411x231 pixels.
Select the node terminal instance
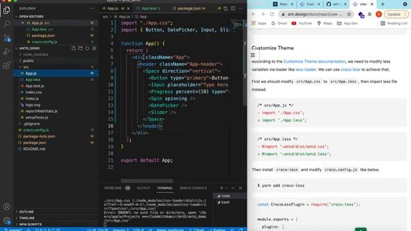229,196
